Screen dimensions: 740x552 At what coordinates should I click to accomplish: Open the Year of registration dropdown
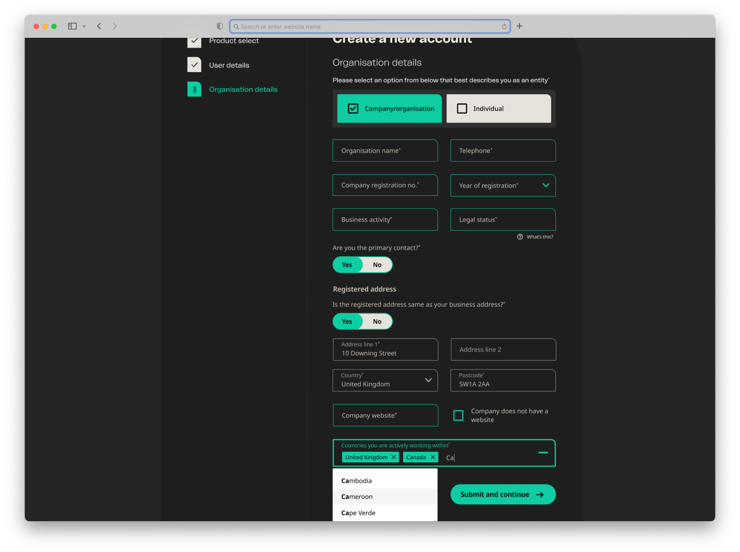click(x=546, y=185)
